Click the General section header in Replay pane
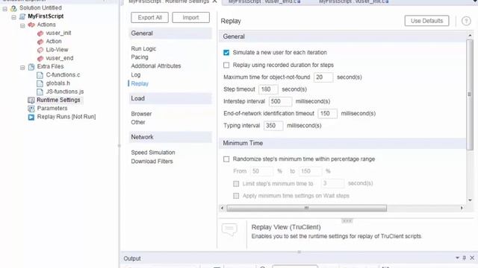Viewport: 478px width, 268px height. [342, 36]
